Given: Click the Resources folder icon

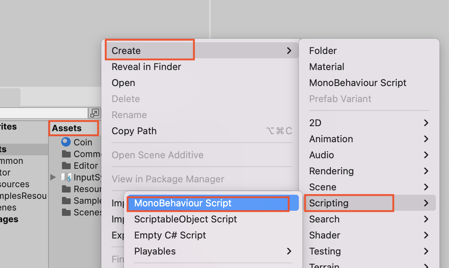Looking at the screenshot, I should point(66,189).
